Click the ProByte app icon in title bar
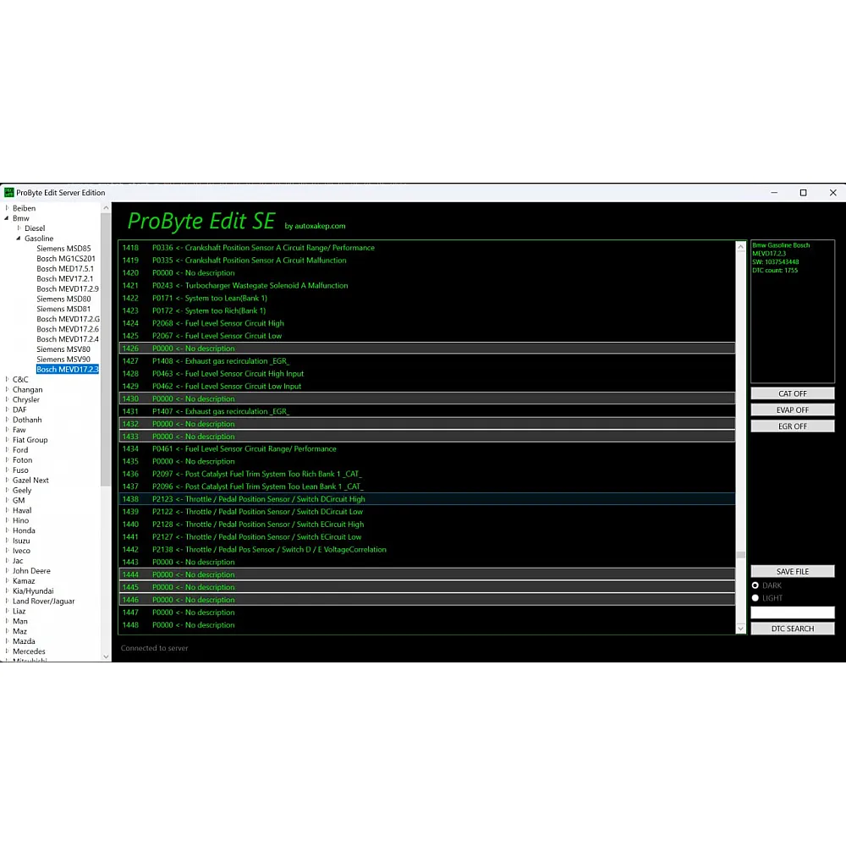 [x=9, y=193]
